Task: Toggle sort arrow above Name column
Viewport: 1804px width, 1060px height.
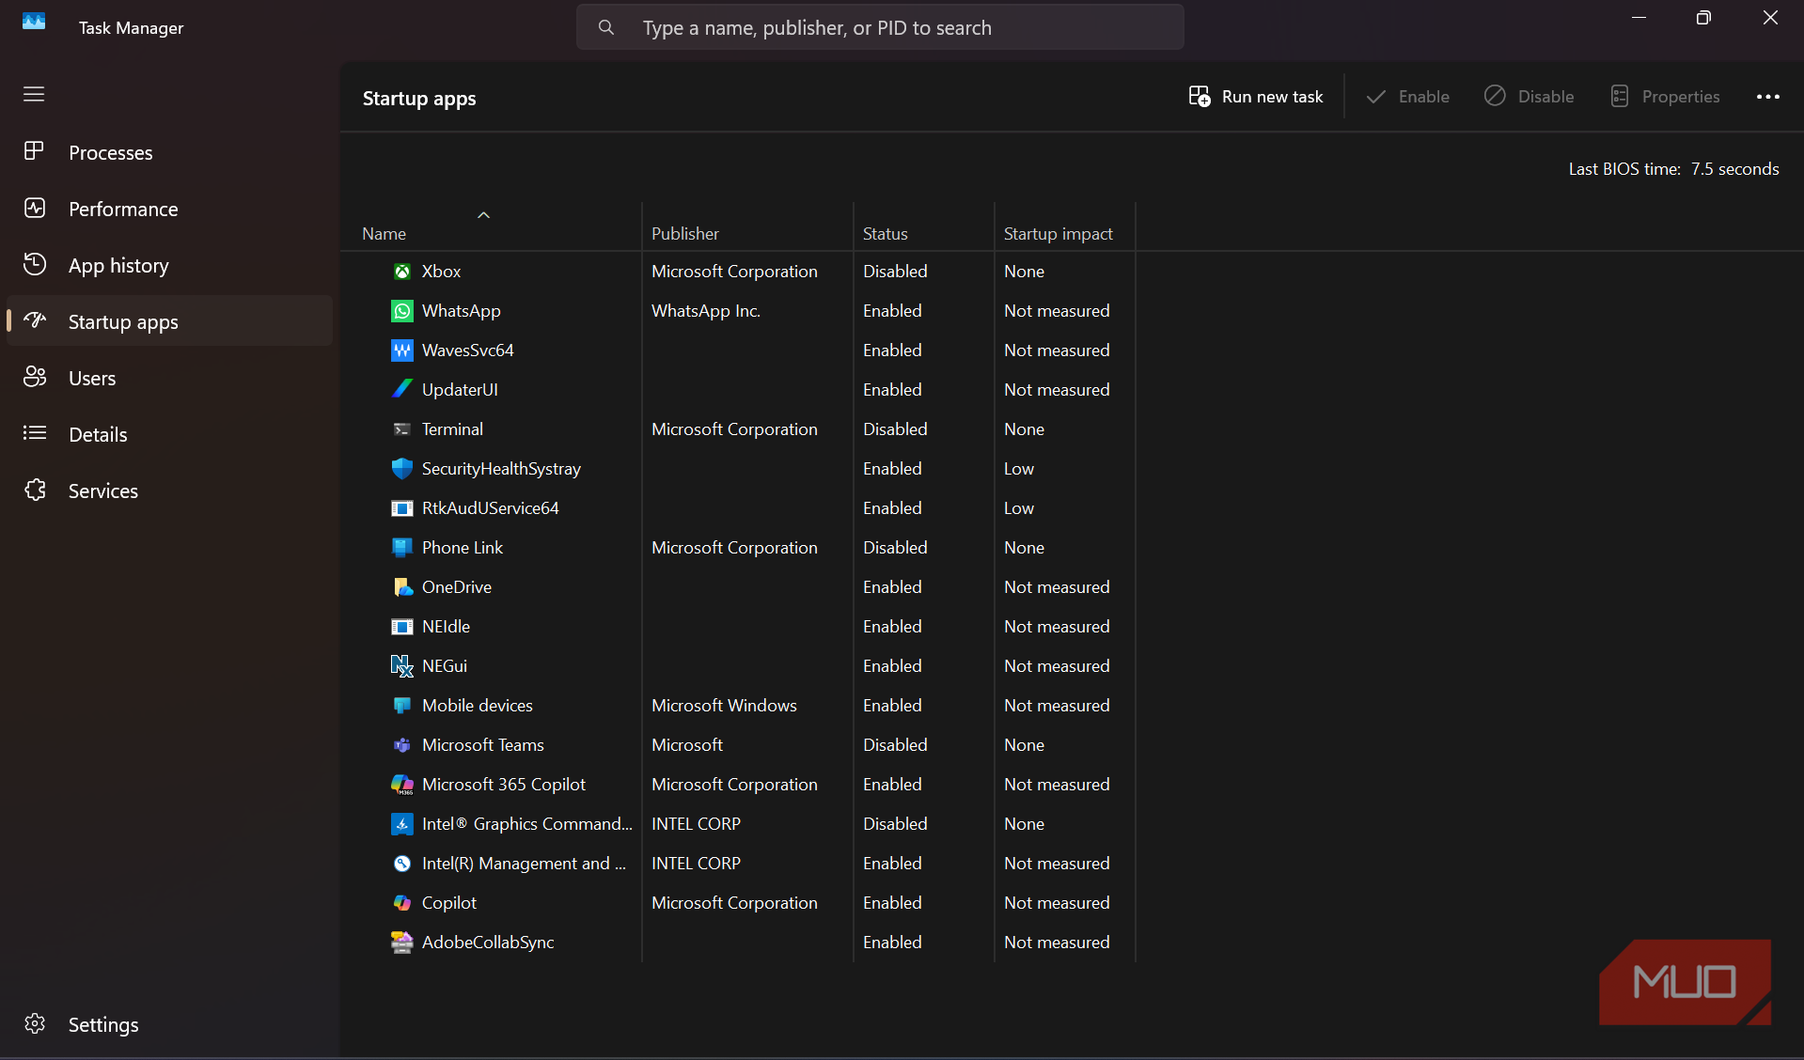Action: 484,215
